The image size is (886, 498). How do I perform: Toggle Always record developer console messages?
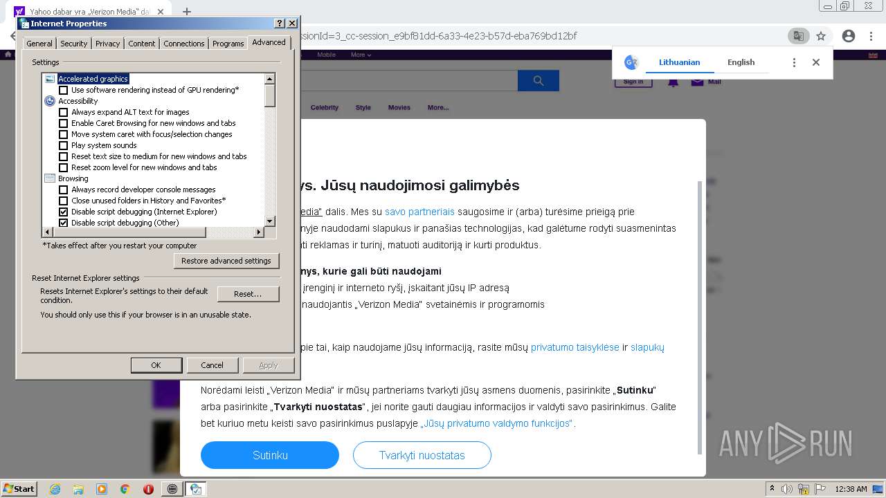click(x=64, y=190)
